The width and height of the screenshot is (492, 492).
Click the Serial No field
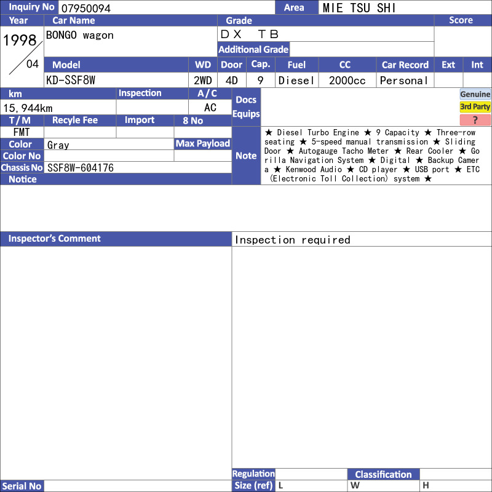pos(138,486)
